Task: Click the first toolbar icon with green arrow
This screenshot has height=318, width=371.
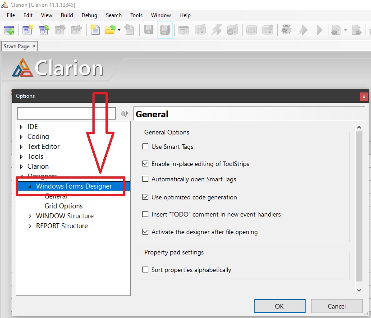Action: click(x=9, y=30)
